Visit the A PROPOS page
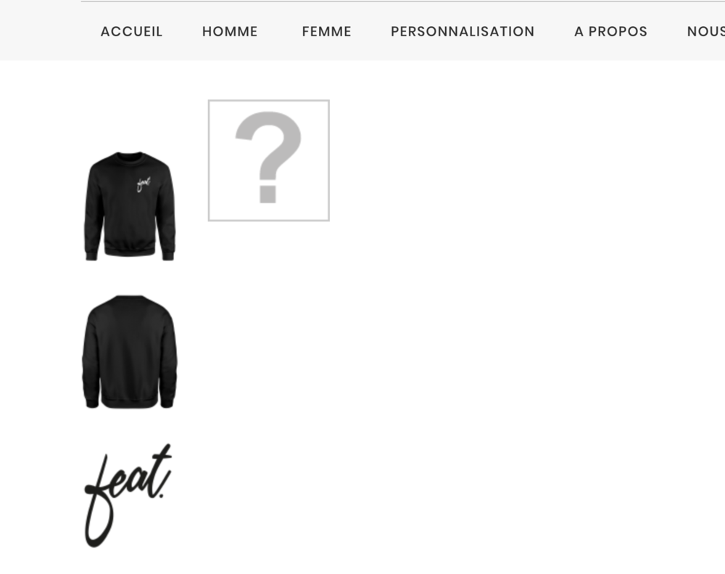The height and width of the screenshot is (574, 725). click(x=610, y=31)
